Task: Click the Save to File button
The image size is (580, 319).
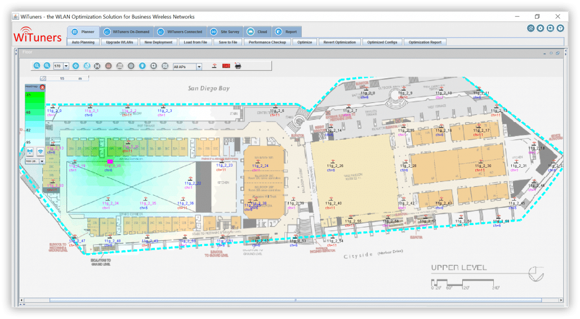Action: point(228,42)
